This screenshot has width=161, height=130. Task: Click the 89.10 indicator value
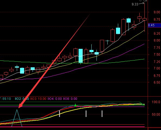(7, 99)
